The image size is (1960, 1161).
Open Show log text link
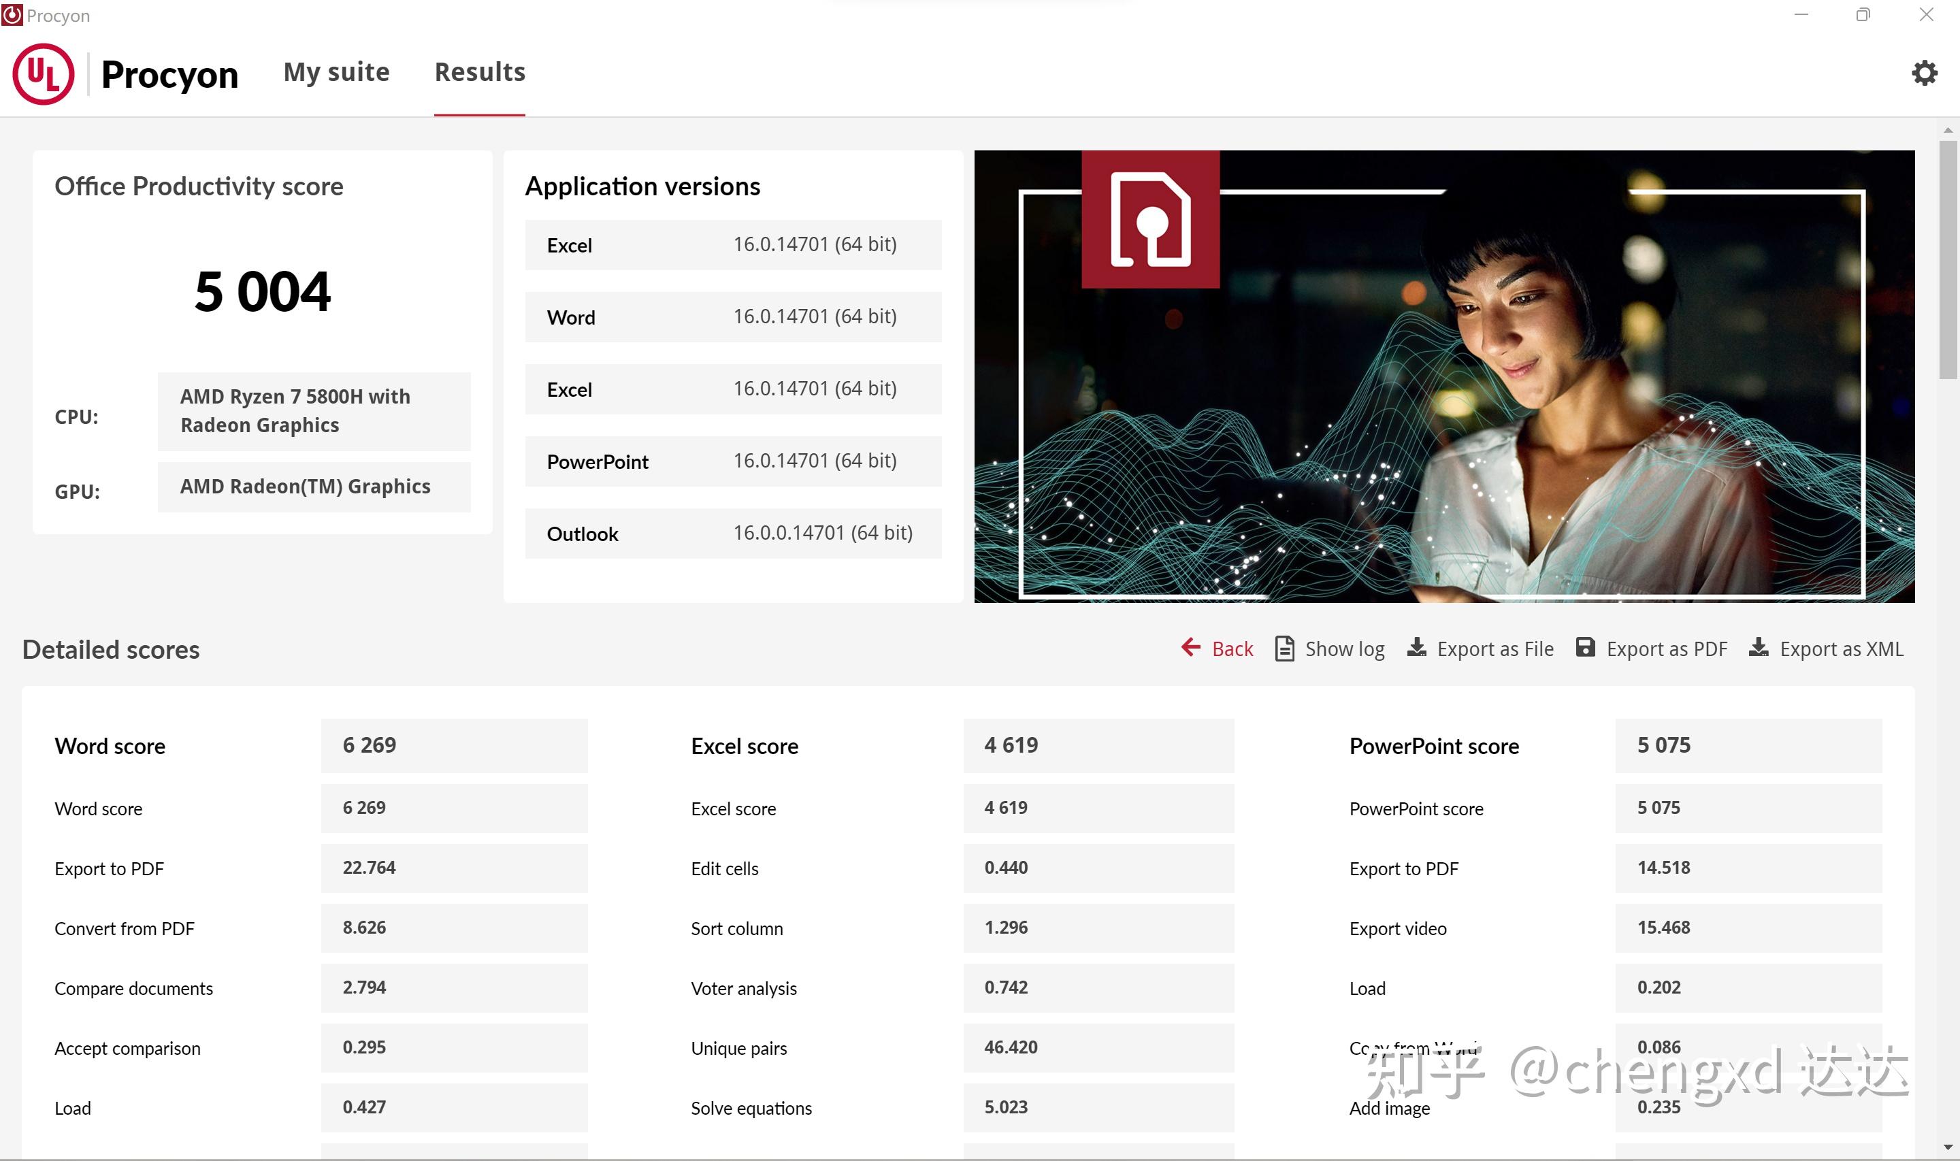[1345, 649]
